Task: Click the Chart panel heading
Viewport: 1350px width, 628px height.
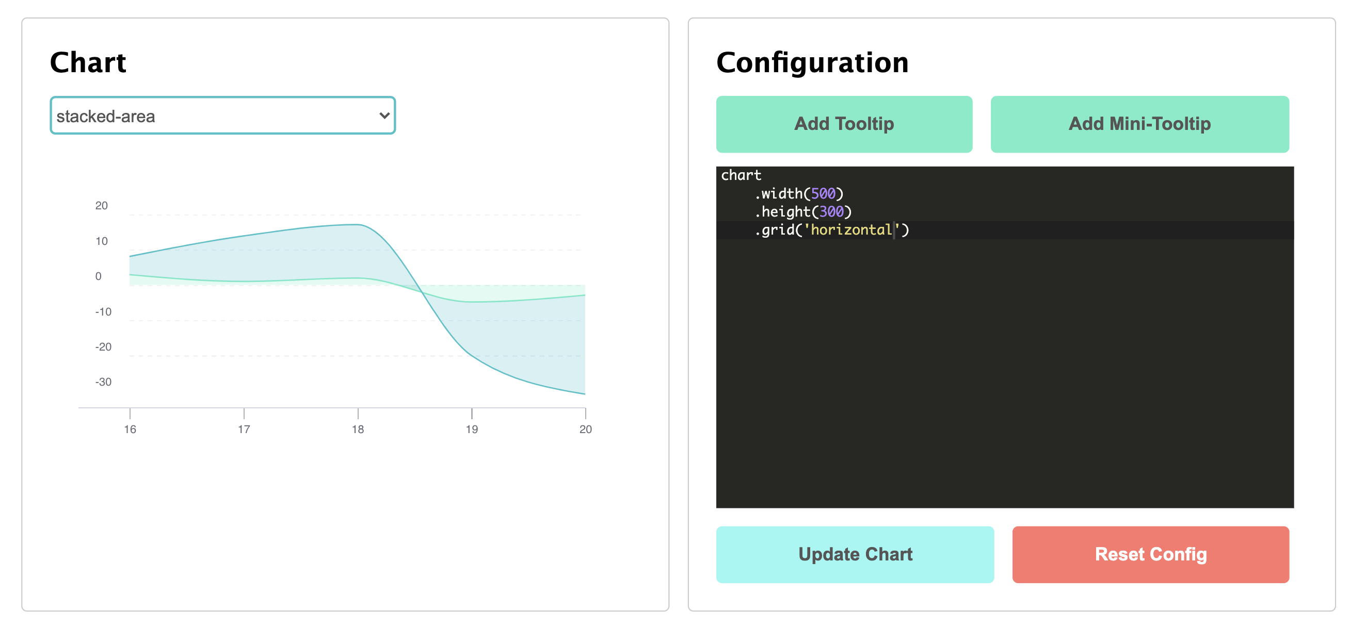Action: (x=88, y=62)
